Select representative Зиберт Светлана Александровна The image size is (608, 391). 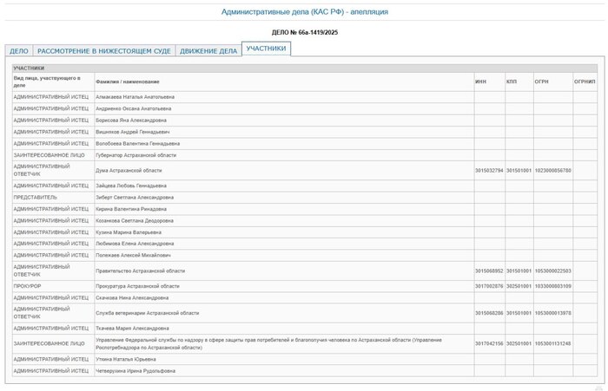[135, 197]
